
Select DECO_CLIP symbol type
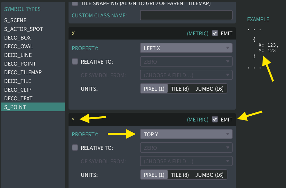[x=18, y=90]
